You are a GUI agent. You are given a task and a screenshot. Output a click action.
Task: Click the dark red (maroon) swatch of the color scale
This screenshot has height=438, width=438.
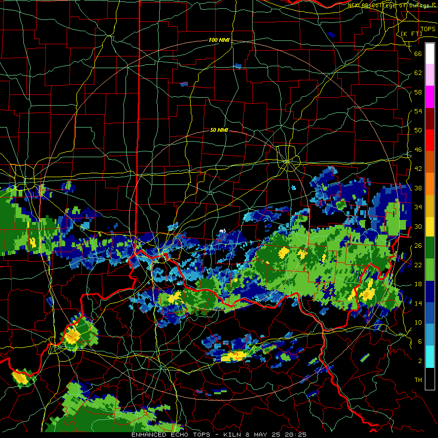(430, 119)
